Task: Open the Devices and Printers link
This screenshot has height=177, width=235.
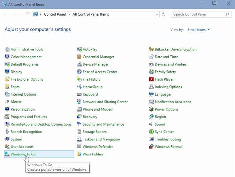Action: [x=171, y=64]
